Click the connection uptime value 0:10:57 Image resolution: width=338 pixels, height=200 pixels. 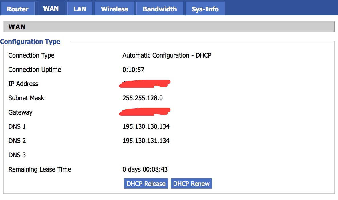coord(133,70)
